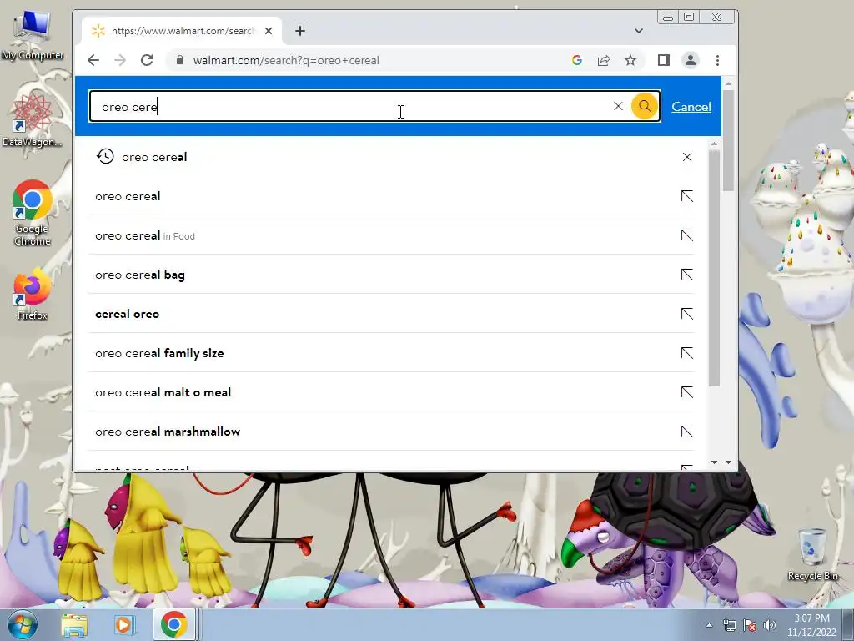Remove 'oreo cereal' from search history
The height and width of the screenshot is (641, 854).
(x=687, y=157)
